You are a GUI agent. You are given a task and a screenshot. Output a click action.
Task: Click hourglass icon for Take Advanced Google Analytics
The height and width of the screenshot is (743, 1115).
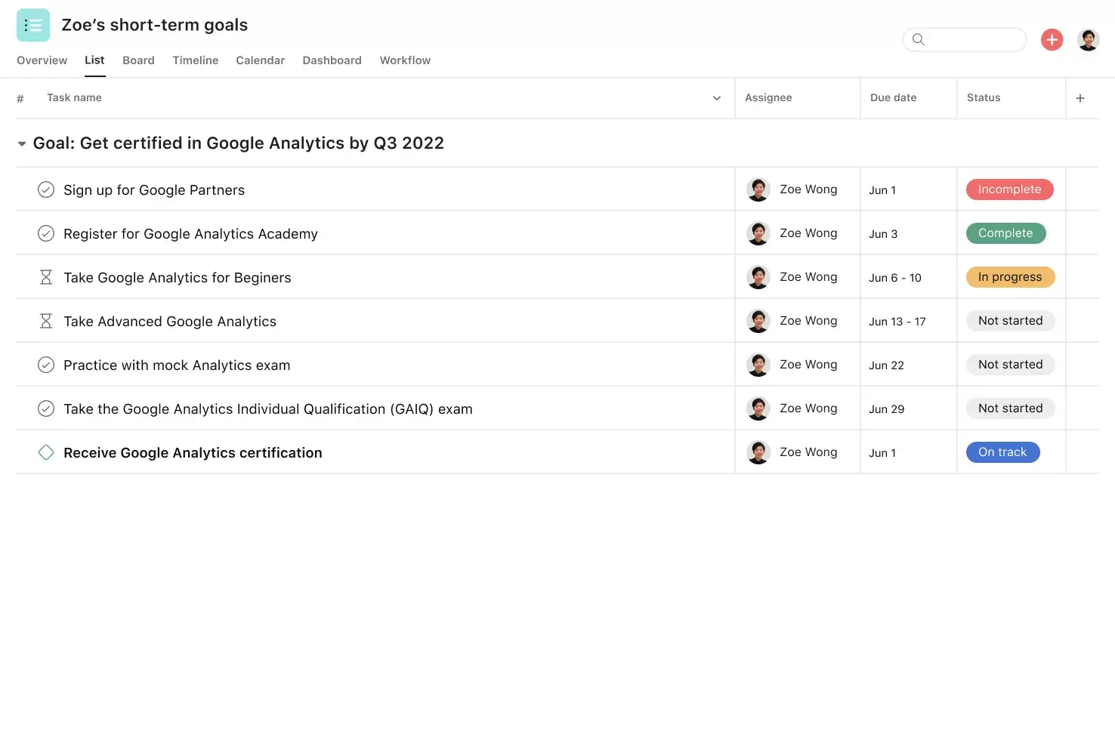[x=46, y=321]
